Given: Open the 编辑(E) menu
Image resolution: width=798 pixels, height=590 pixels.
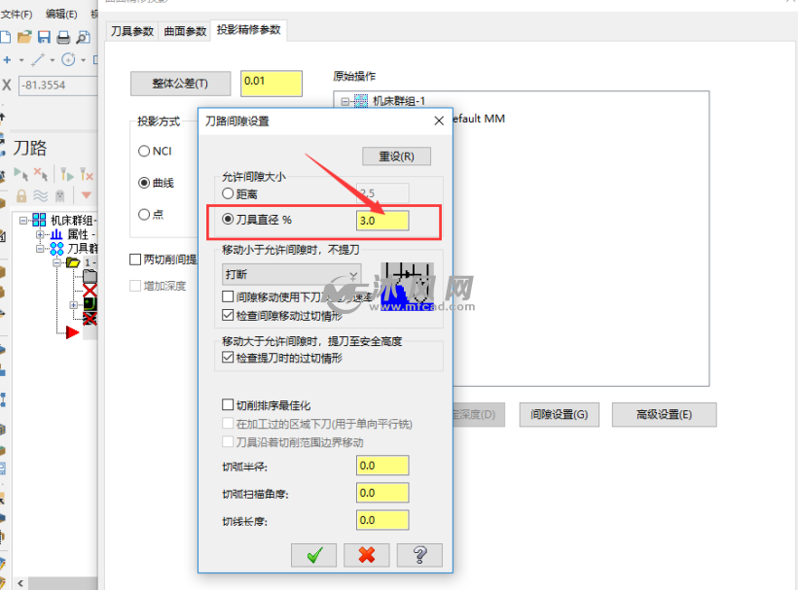Looking at the screenshot, I should (x=61, y=15).
